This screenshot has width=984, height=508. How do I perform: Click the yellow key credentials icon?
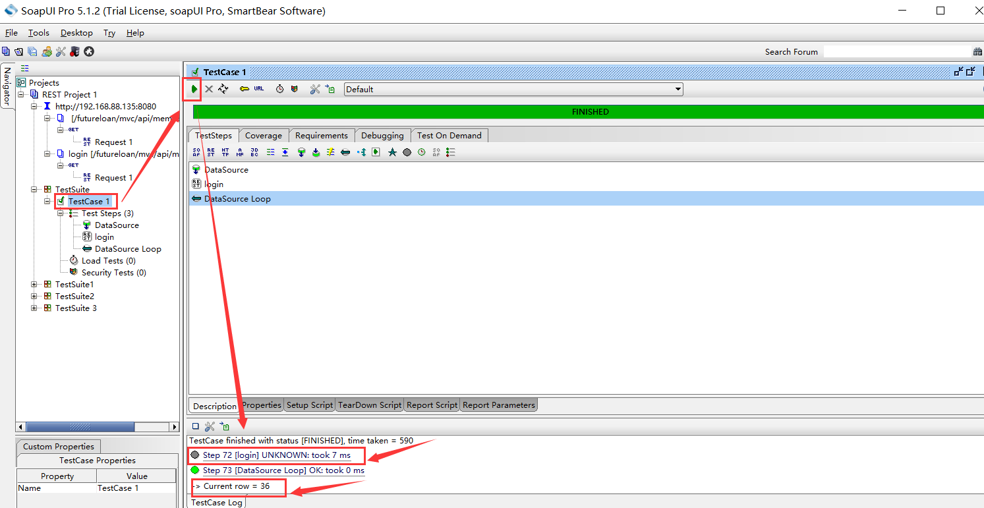244,89
